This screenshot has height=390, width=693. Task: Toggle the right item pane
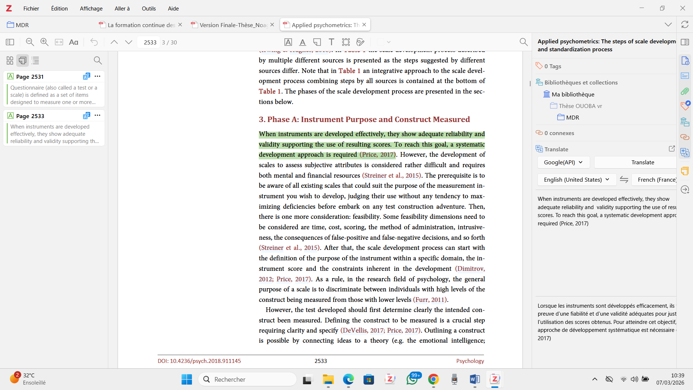685,42
